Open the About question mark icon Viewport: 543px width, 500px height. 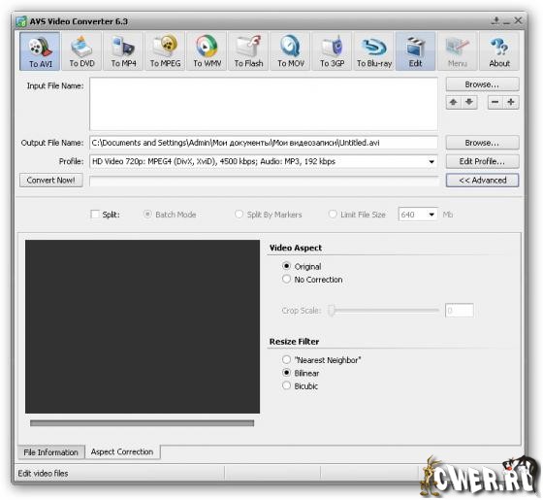pos(499,51)
